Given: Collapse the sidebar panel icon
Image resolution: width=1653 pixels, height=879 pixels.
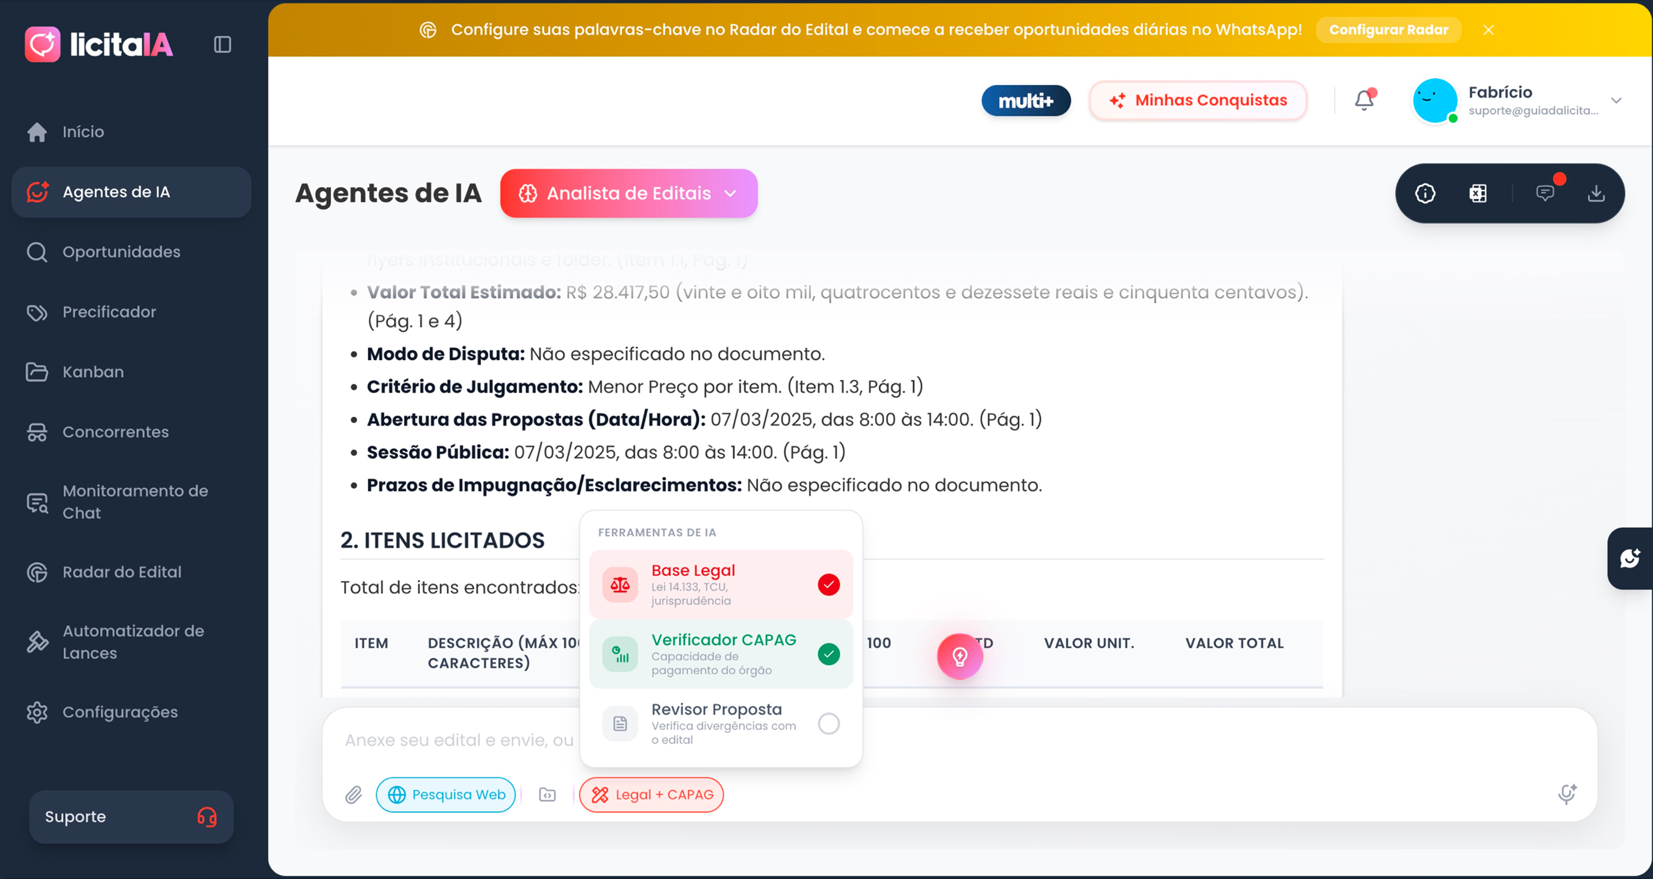Looking at the screenshot, I should [x=222, y=44].
